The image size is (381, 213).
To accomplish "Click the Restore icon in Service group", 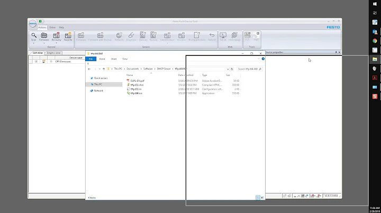I will (x=153, y=36).
